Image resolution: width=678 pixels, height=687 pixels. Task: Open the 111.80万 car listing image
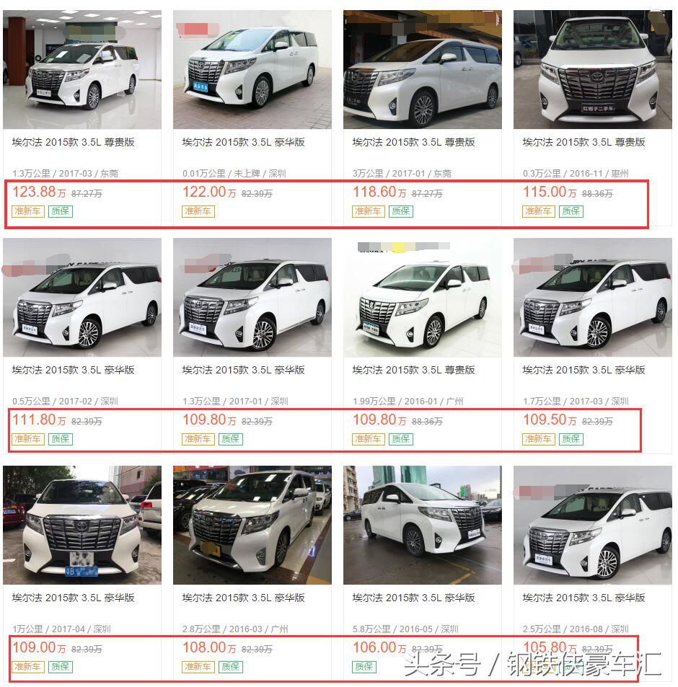82,298
